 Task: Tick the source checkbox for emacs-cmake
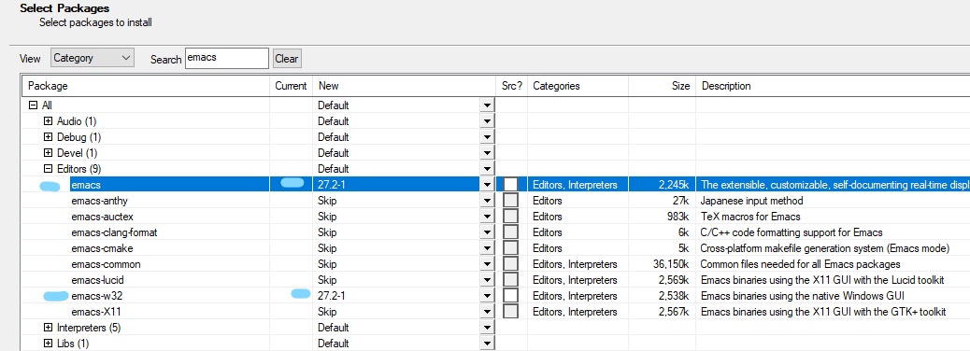click(510, 248)
